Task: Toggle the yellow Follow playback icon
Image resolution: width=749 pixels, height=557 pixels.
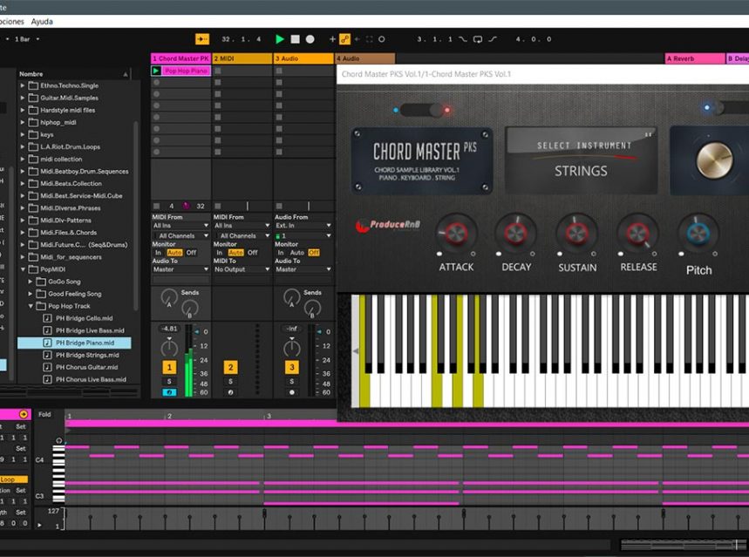Action: tap(202, 39)
